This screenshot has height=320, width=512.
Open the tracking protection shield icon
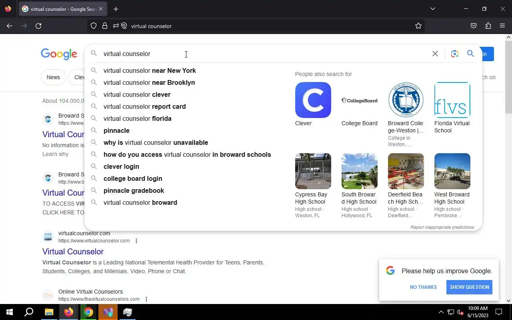pos(94,26)
